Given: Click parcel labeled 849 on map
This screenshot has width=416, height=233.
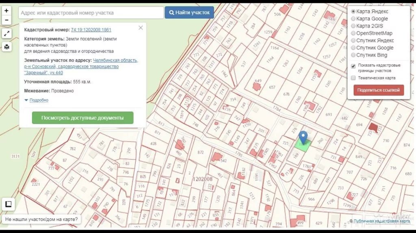Looking at the screenshot, I should point(359,156).
